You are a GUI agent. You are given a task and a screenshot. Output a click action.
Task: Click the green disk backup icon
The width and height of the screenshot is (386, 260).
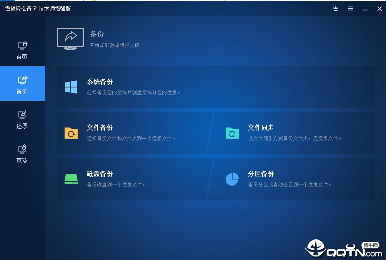coord(71,179)
